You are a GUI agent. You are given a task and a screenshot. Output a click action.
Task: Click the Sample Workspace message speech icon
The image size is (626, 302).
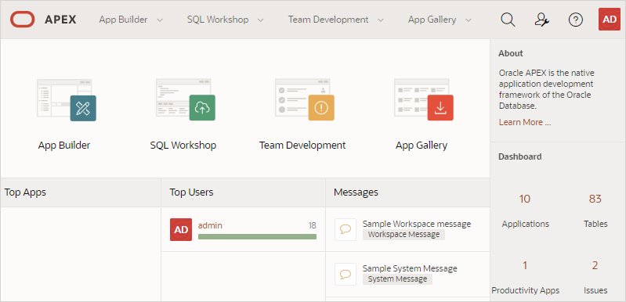pyautogui.click(x=346, y=229)
